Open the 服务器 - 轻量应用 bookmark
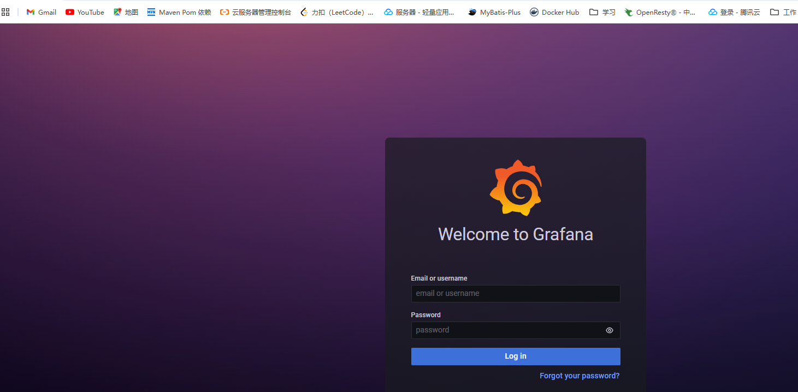Screen dimensions: 798x392 tap(419, 12)
